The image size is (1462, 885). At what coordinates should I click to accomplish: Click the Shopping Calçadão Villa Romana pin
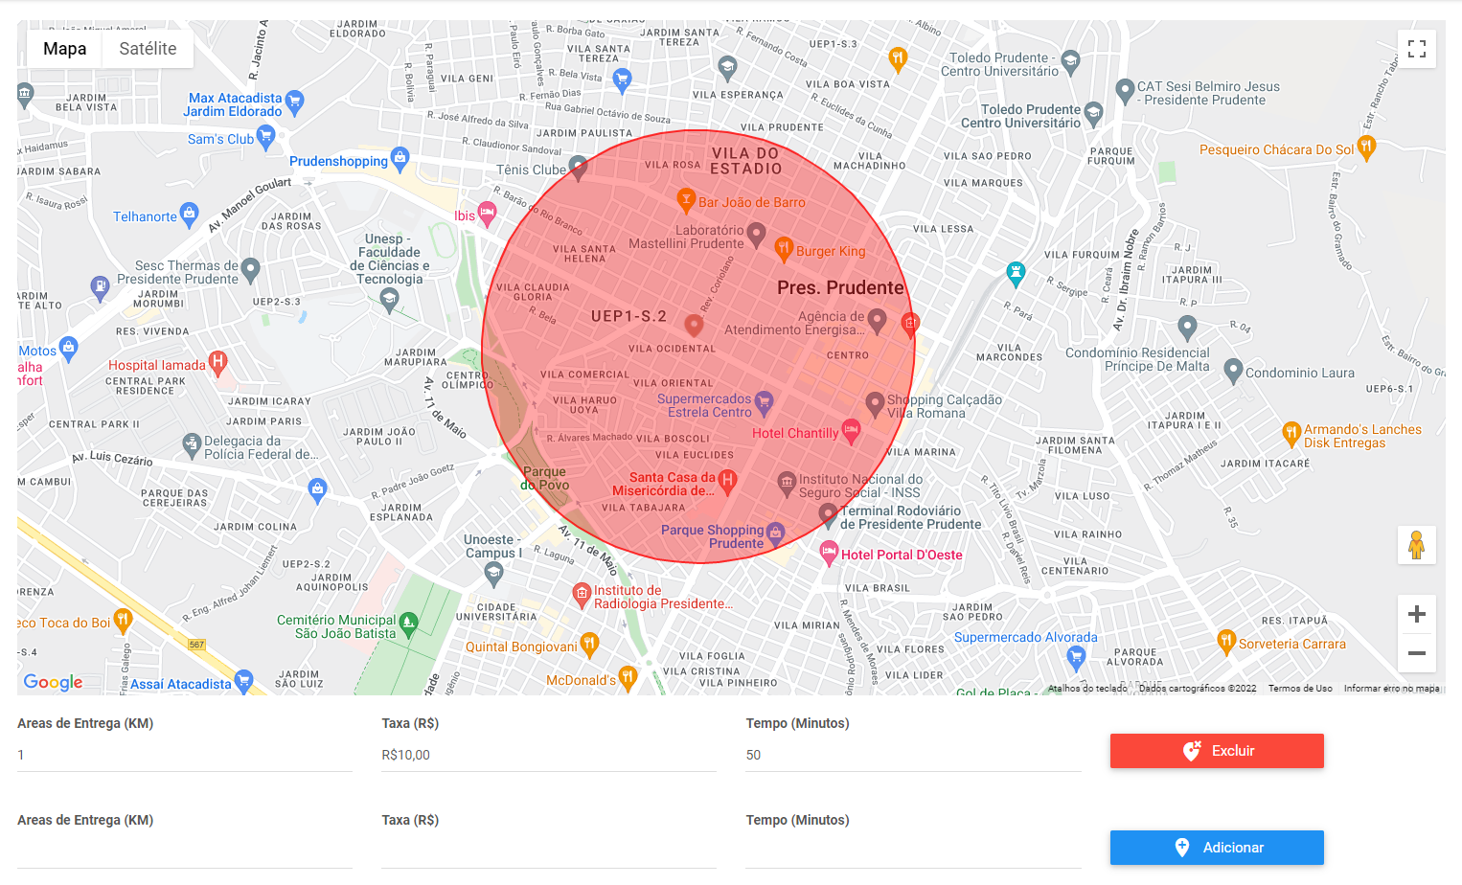pos(875,404)
